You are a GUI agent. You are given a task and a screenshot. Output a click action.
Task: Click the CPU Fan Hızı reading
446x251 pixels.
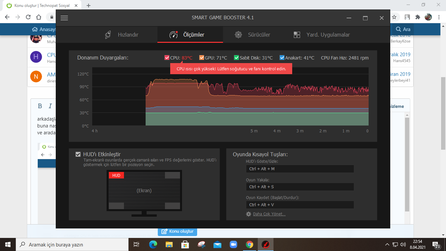[x=345, y=58]
